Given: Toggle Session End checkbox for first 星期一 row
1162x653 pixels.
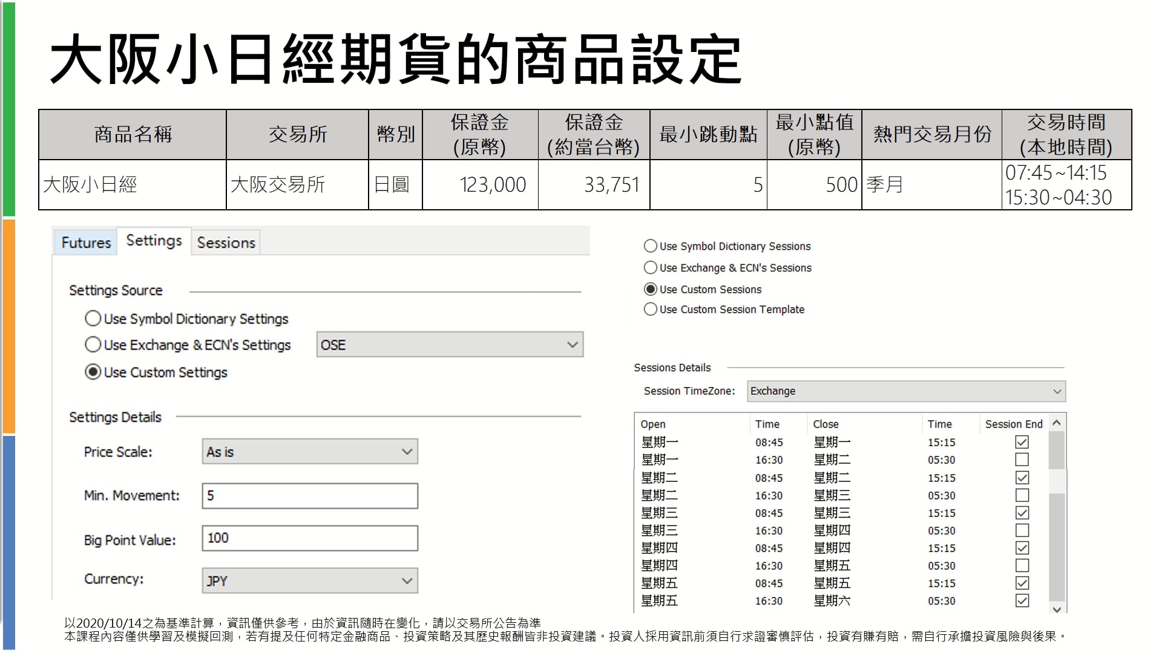Looking at the screenshot, I should pyautogui.click(x=1022, y=443).
